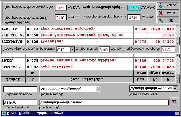
Task: Open the Stropodach wentylowany type dropdown
Action: (98, 89)
